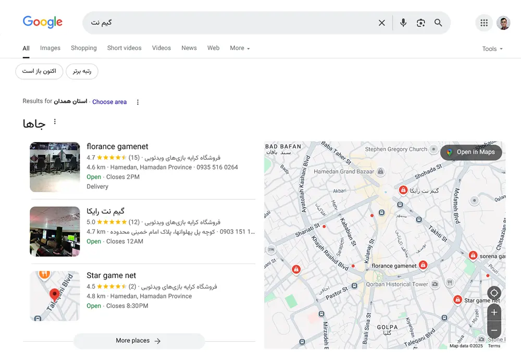Click the گیم نت رایکا photo thumbnail
The height and width of the screenshot is (364, 521).
tap(55, 232)
